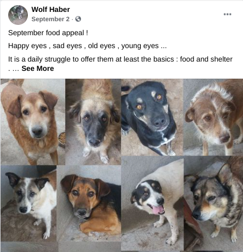This screenshot has width=243, height=252.
Task: View the gray husky-like dog photo
Action: click(x=214, y=203)
